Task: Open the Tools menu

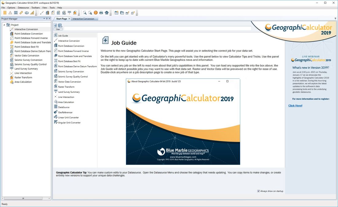Action: pos(52,8)
